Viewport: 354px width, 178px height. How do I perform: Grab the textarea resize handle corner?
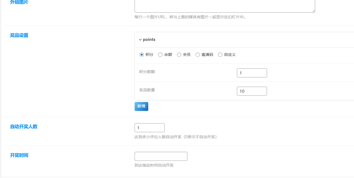(x=314, y=11)
